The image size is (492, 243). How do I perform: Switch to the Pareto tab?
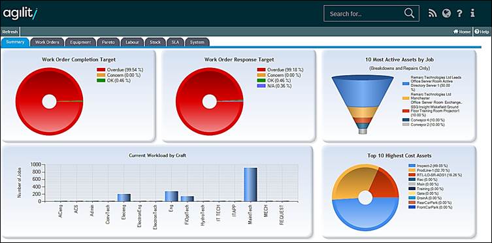tap(108, 42)
